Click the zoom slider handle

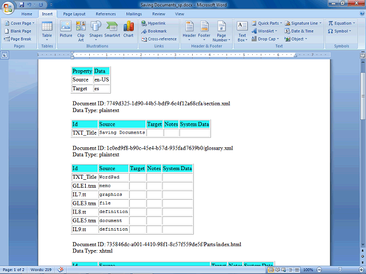tap(340, 269)
